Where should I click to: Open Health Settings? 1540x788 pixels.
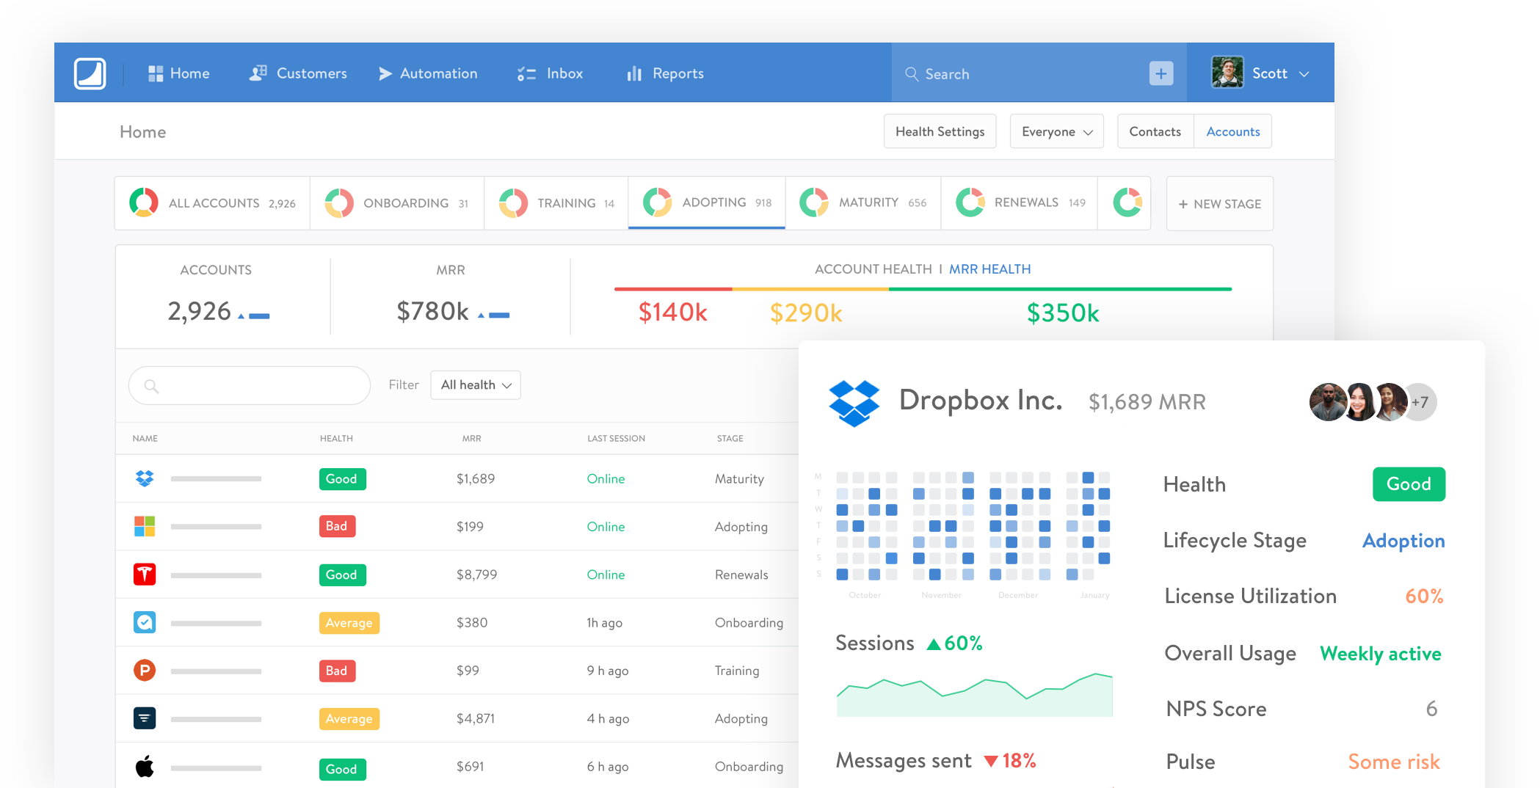pyautogui.click(x=940, y=131)
